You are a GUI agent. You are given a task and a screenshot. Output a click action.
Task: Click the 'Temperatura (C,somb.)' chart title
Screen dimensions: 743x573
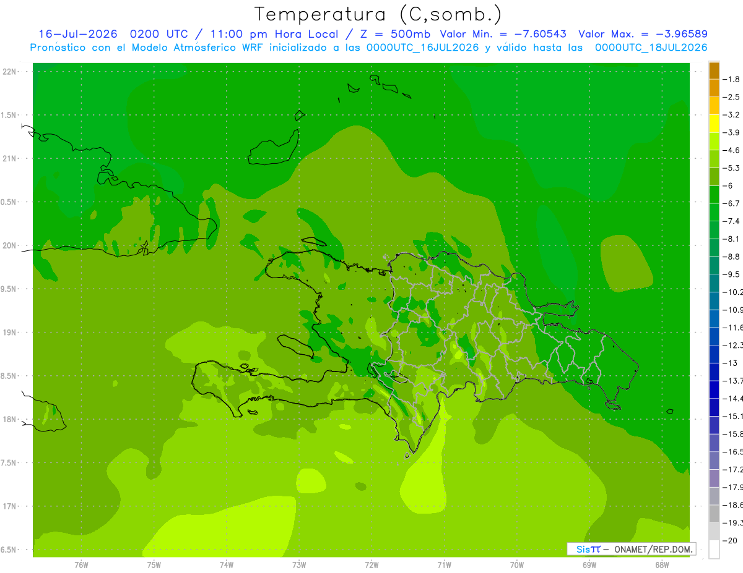click(378, 14)
